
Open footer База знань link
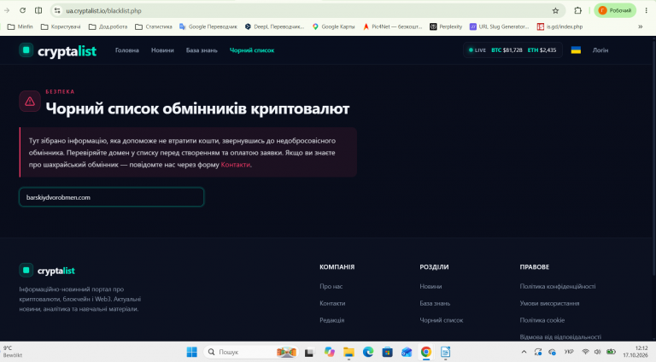tap(435, 303)
